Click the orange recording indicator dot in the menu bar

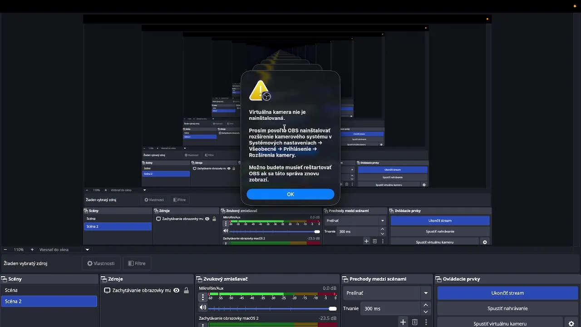[574, 6]
